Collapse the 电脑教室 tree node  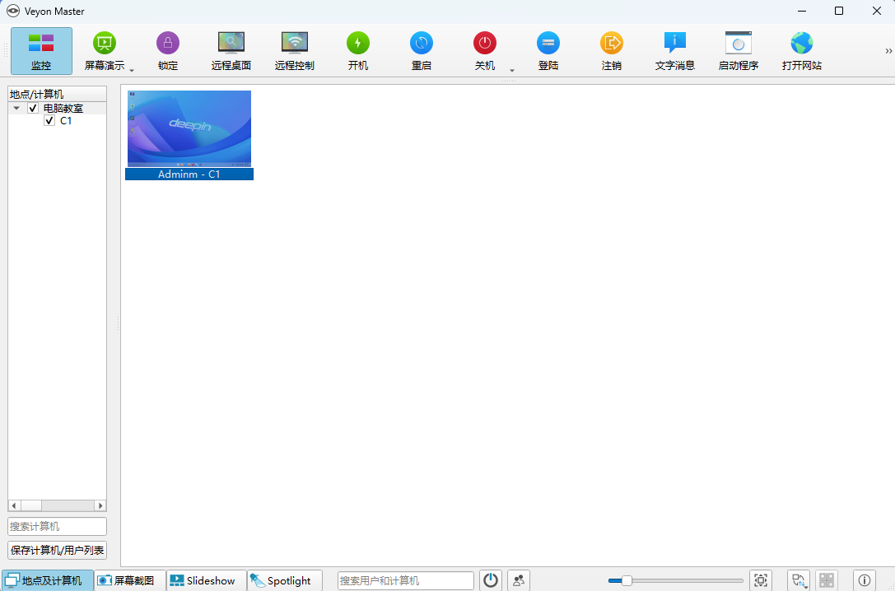point(16,108)
